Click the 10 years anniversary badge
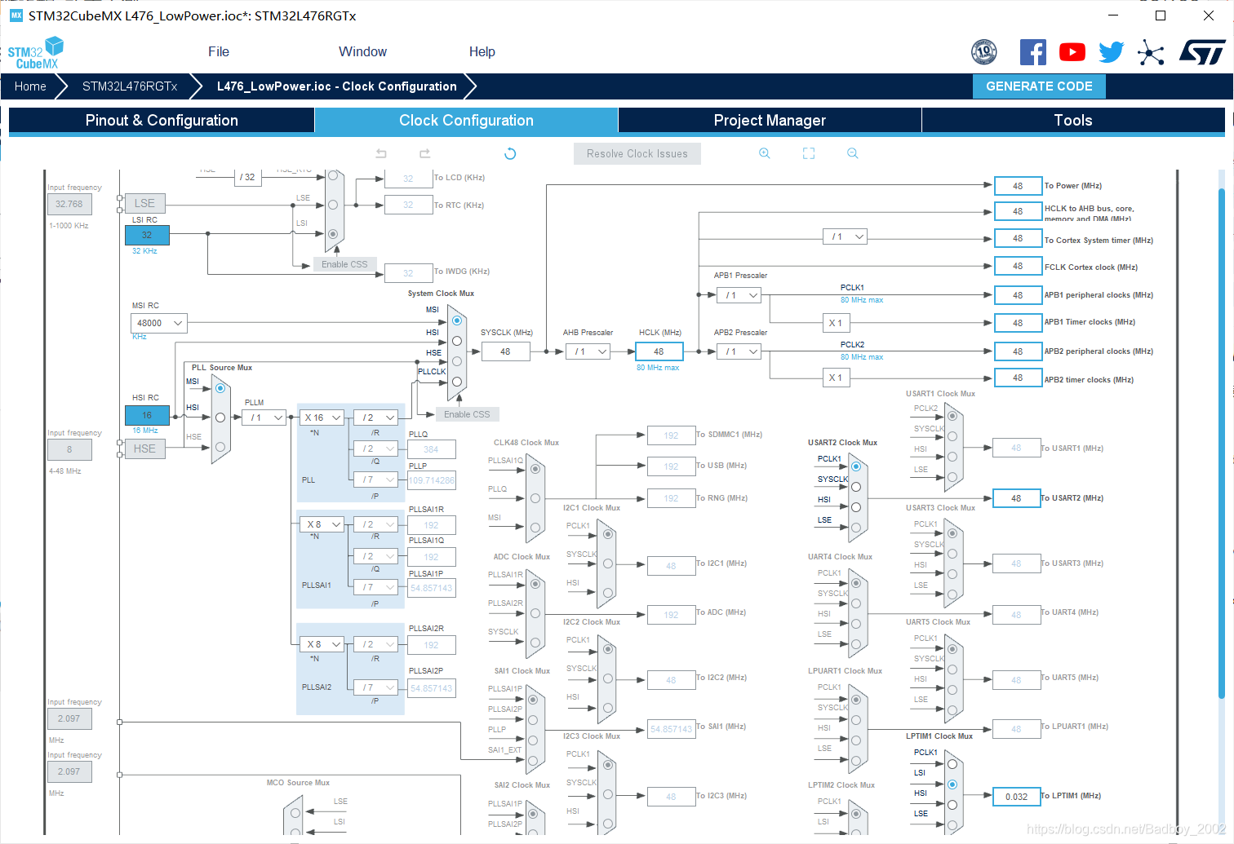 (984, 52)
